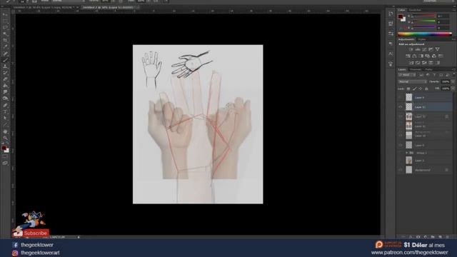Open the layer blend mode Normal dropdown
This screenshot has height=257, width=457.
(413, 81)
